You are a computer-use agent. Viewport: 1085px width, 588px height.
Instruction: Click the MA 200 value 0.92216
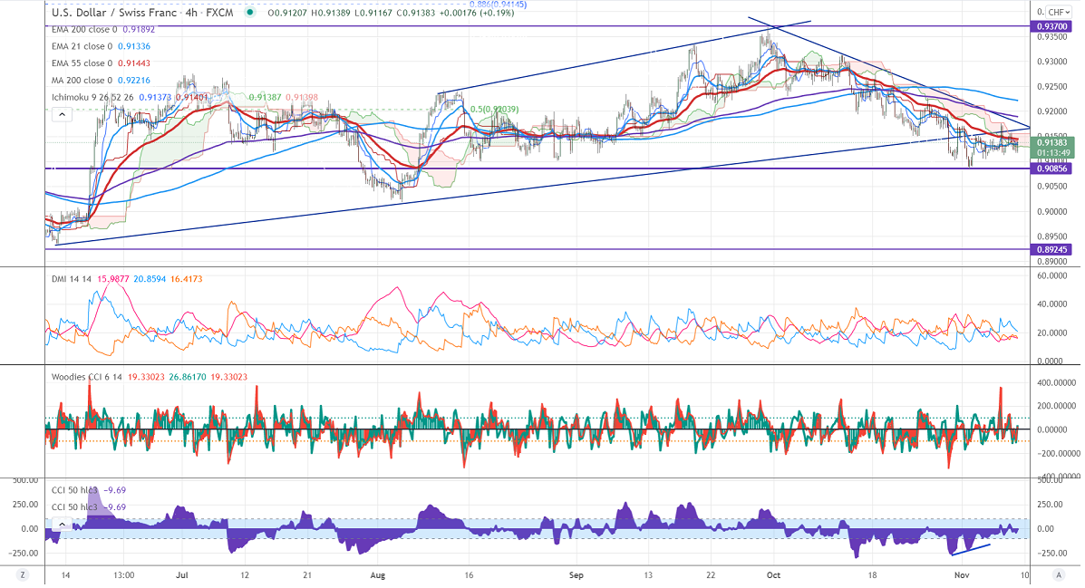tap(133, 81)
